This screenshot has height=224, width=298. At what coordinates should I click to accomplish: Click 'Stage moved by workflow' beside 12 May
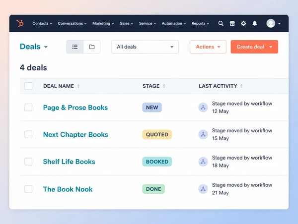point(242,104)
